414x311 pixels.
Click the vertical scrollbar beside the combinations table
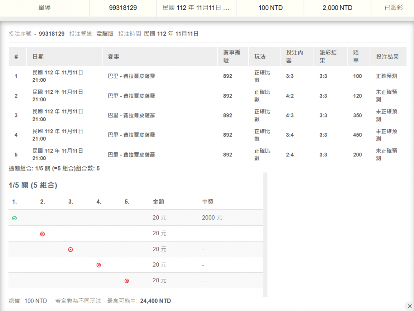tap(265, 234)
